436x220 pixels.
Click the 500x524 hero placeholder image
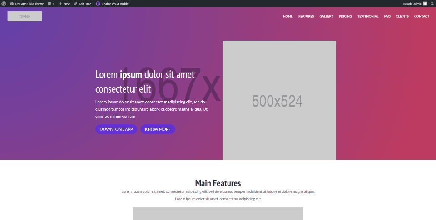point(279,100)
